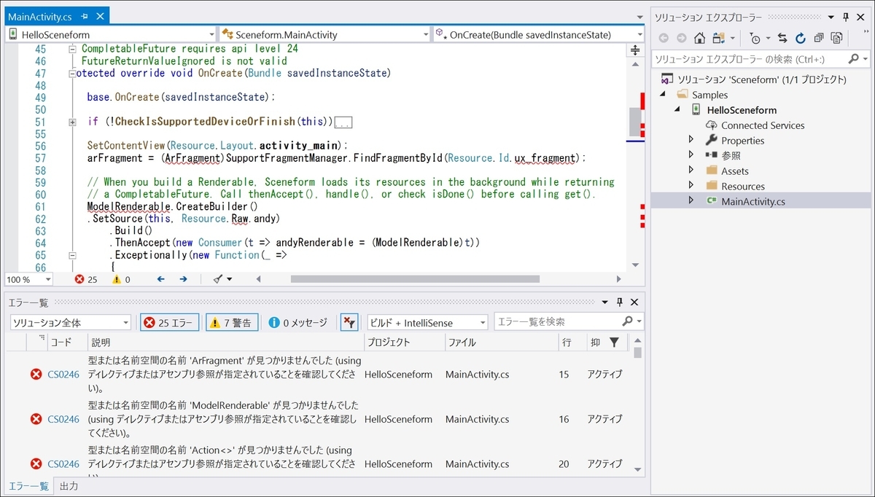The image size is (875, 497).
Task: Open the 100% zoom level control
Action: coord(28,278)
